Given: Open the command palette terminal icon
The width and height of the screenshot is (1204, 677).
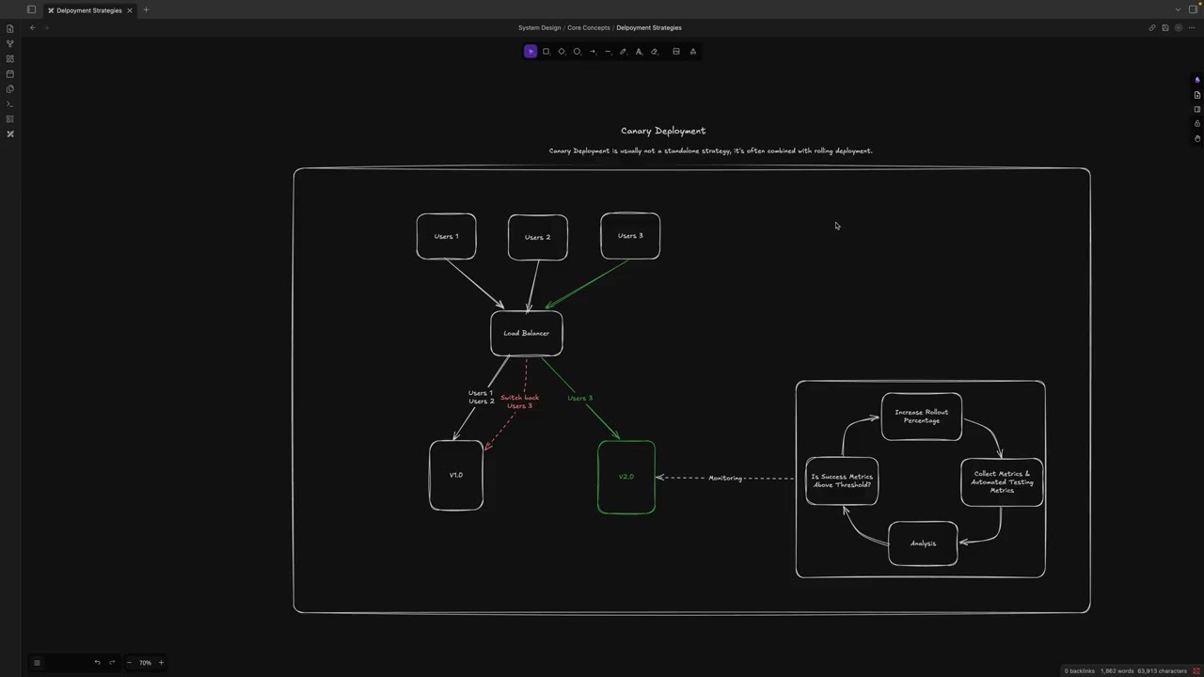Looking at the screenshot, I should (x=10, y=103).
